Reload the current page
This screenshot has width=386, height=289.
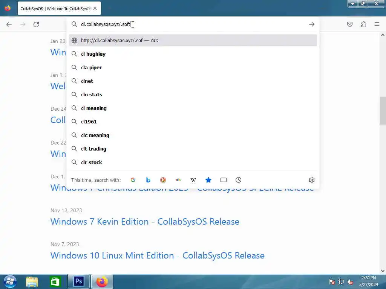coord(36,24)
